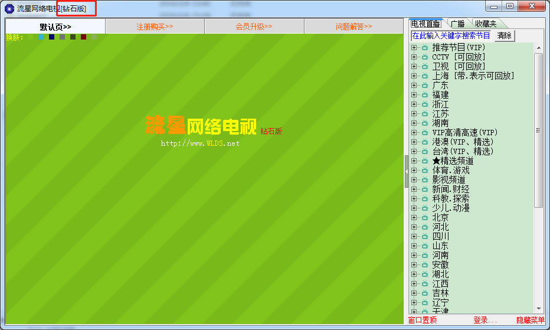Expand the 广东 channel group
Screen dimensions: 550x330
(414, 86)
